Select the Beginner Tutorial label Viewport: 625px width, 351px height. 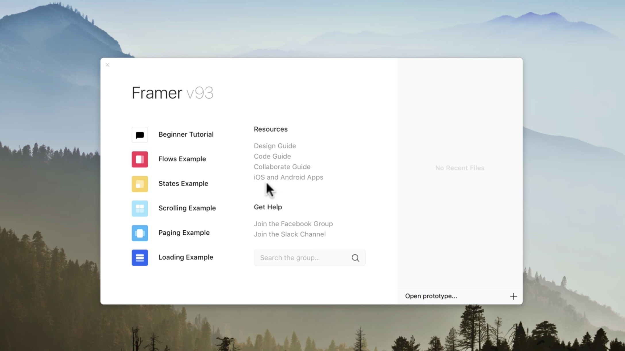[x=186, y=134]
